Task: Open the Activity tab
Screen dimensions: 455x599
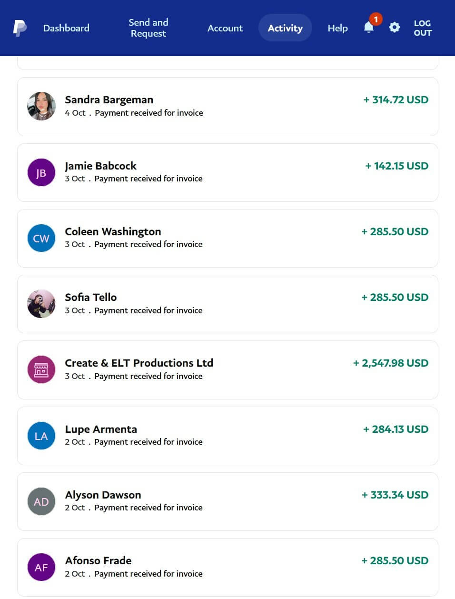Action: 285,28
